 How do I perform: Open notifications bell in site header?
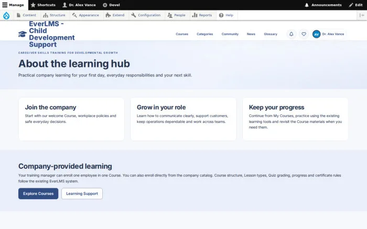point(291,34)
